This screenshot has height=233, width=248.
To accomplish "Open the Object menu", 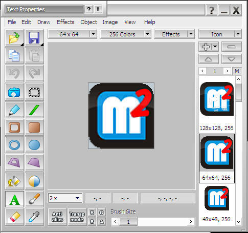I will tap(88, 22).
